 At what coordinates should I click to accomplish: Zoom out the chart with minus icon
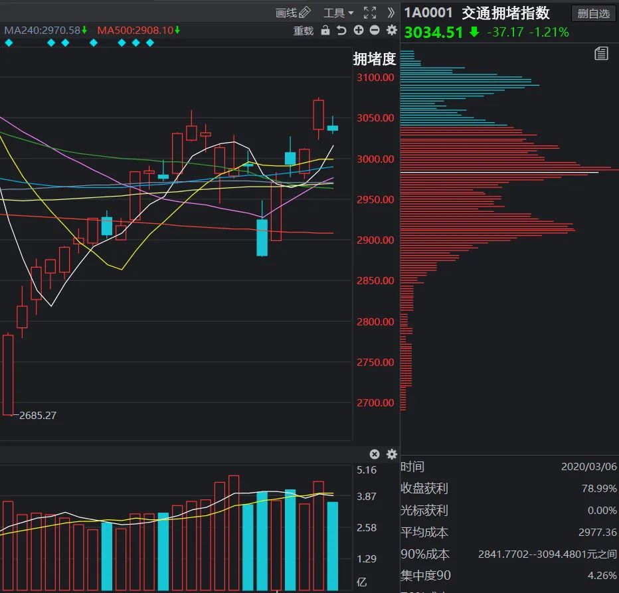[375, 31]
